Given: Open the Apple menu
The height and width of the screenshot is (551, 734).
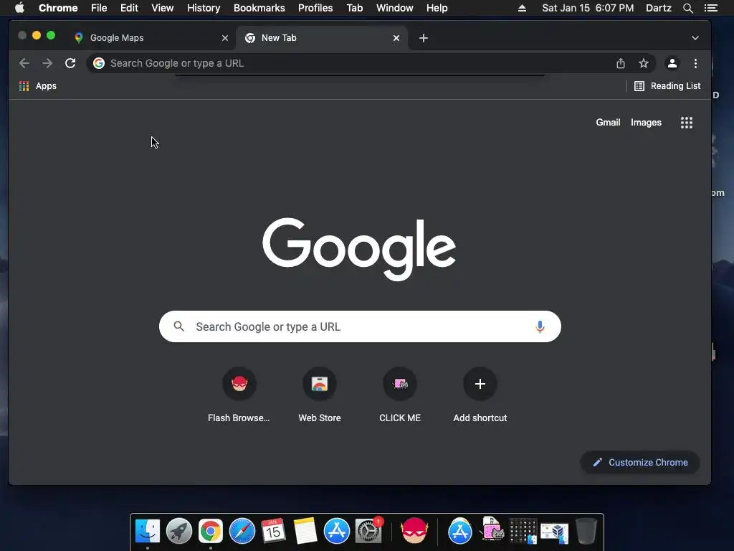Looking at the screenshot, I should tap(19, 8).
